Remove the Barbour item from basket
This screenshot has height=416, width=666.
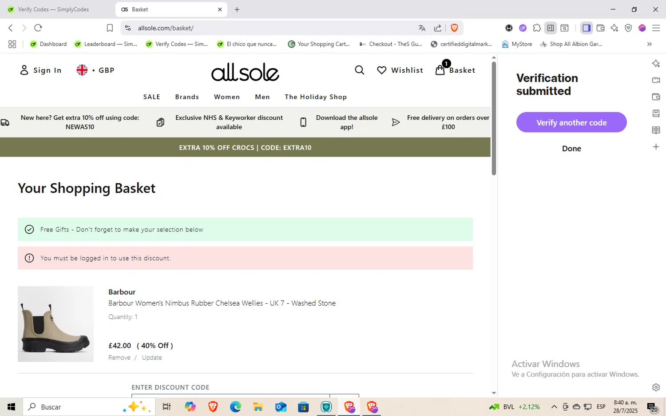pyautogui.click(x=119, y=357)
